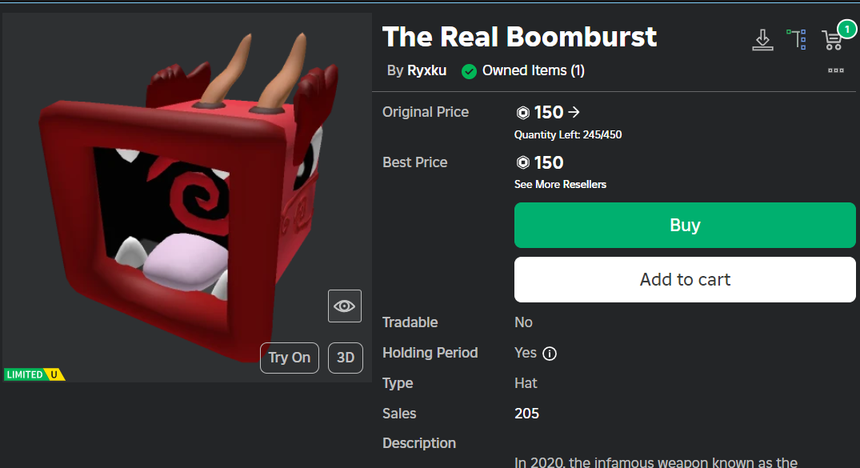Click the Holding Period info icon
The image size is (860, 468).
[x=550, y=354]
